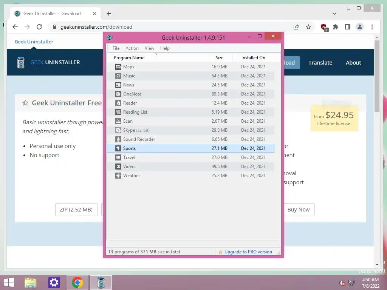
Task: Open the Settings gear in the taskbar
Action: (54, 282)
